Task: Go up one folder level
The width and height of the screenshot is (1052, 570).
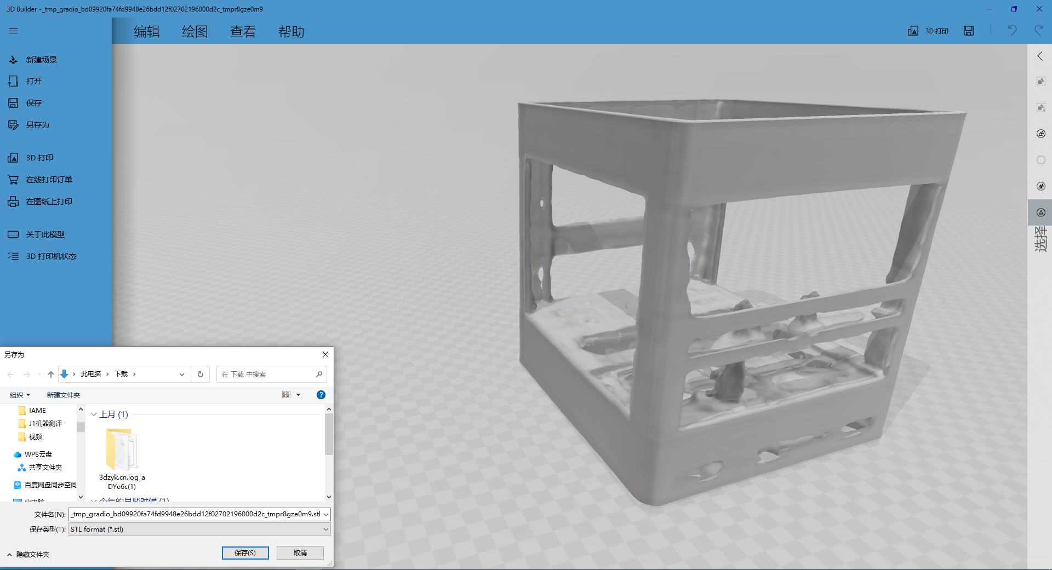Action: (x=51, y=375)
